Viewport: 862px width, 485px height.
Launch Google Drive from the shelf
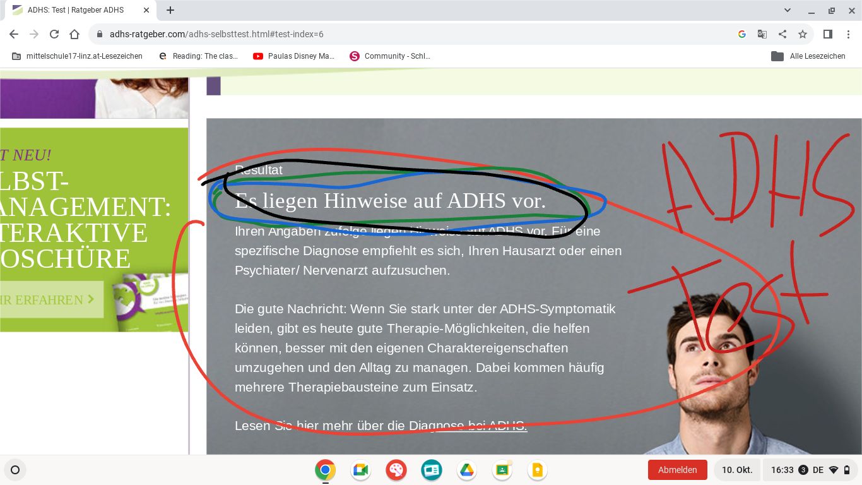(466, 470)
